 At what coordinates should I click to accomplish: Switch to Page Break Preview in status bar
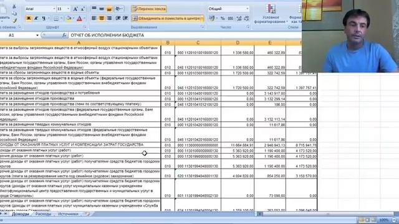(373, 220)
